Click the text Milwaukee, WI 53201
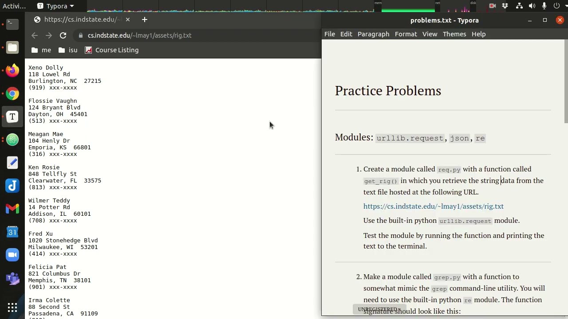The height and width of the screenshot is (319, 568). coord(63,247)
